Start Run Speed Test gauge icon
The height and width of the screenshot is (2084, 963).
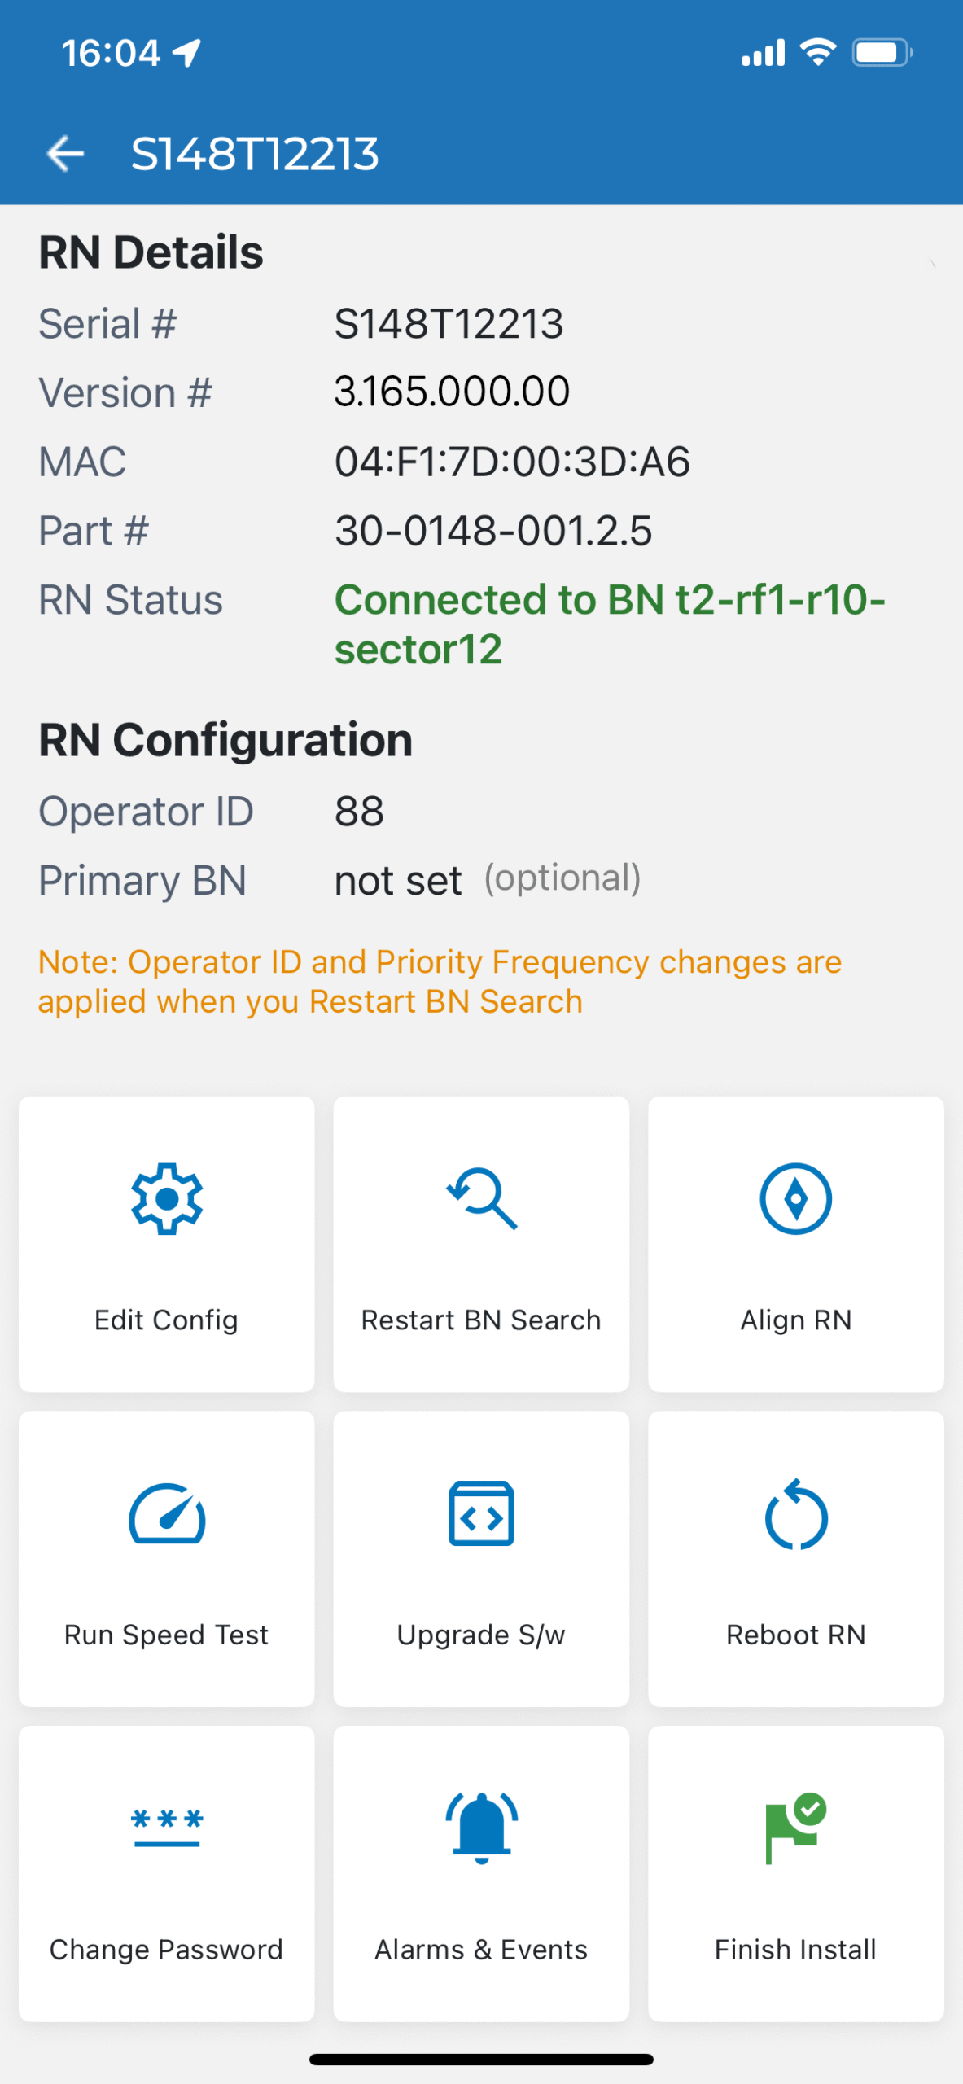[x=167, y=1514]
